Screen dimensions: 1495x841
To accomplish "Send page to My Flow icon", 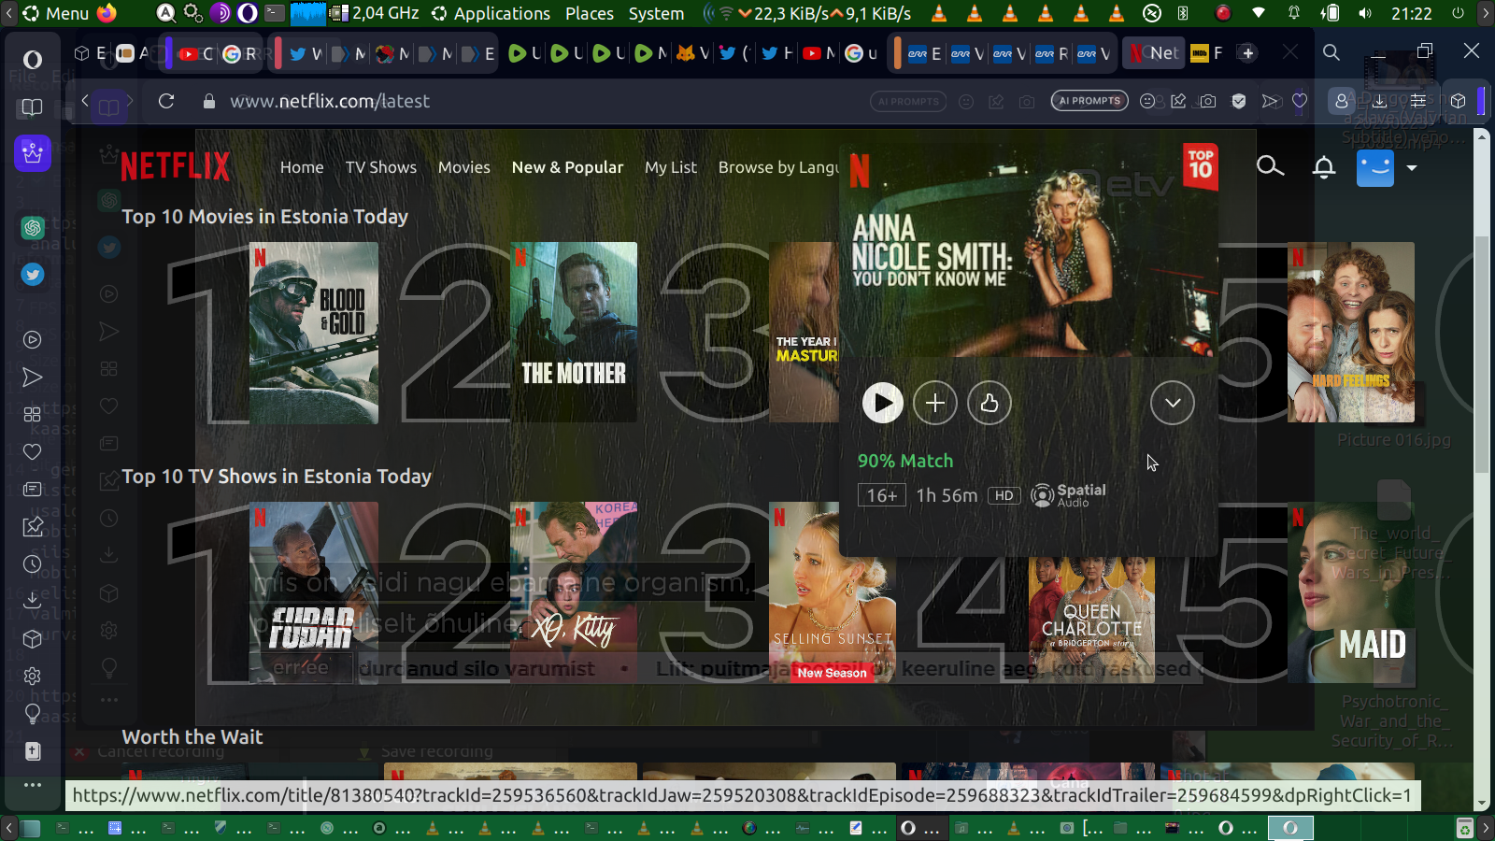I will pyautogui.click(x=1270, y=101).
